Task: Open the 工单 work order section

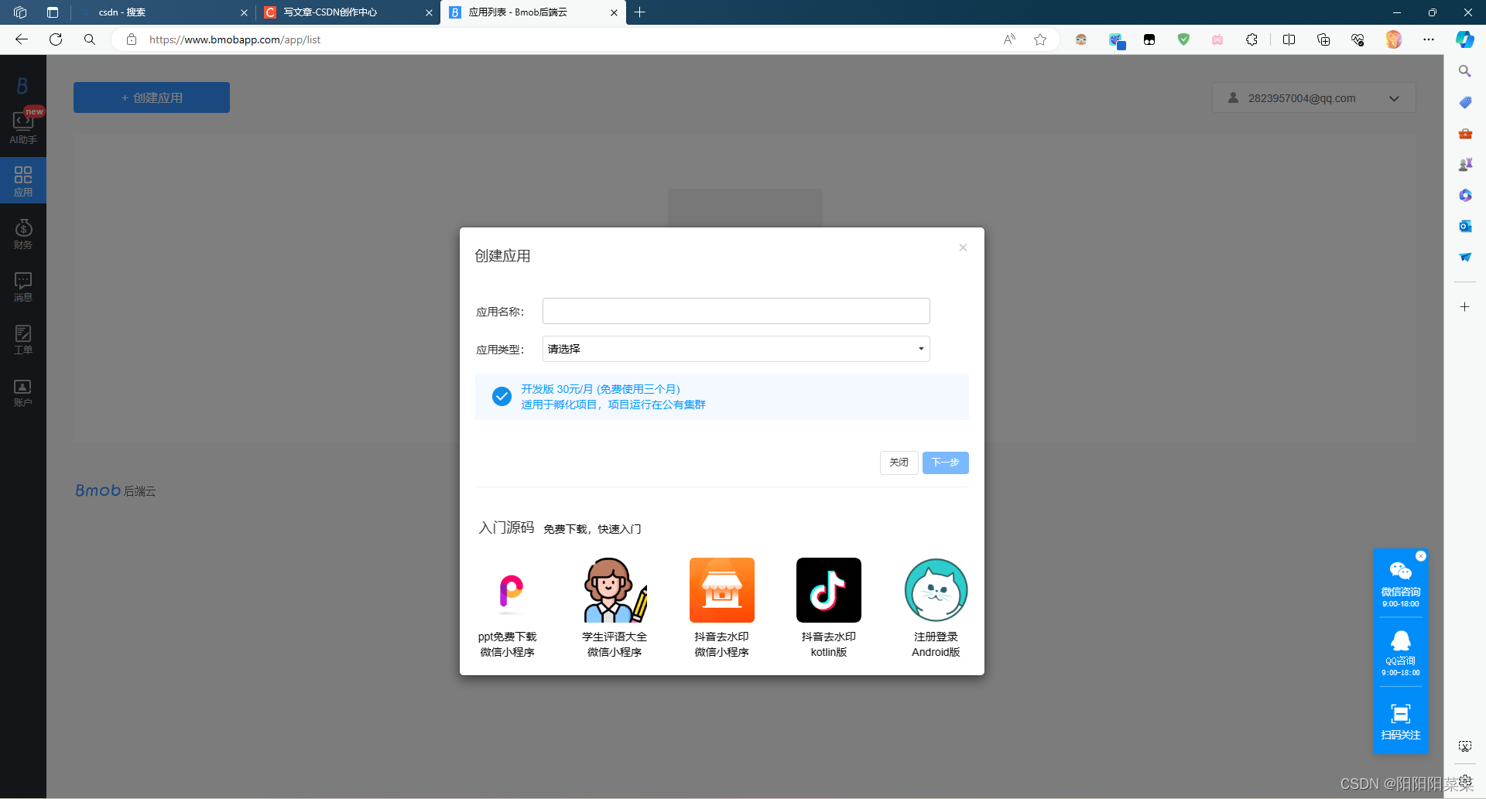Action: 23,338
